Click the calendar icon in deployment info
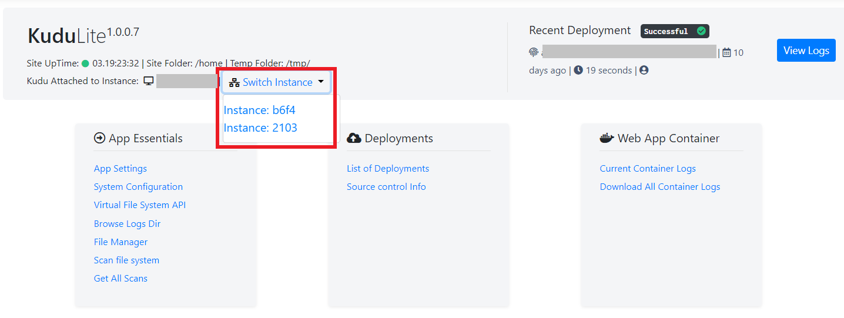The width and height of the screenshot is (844, 318). 726,53
